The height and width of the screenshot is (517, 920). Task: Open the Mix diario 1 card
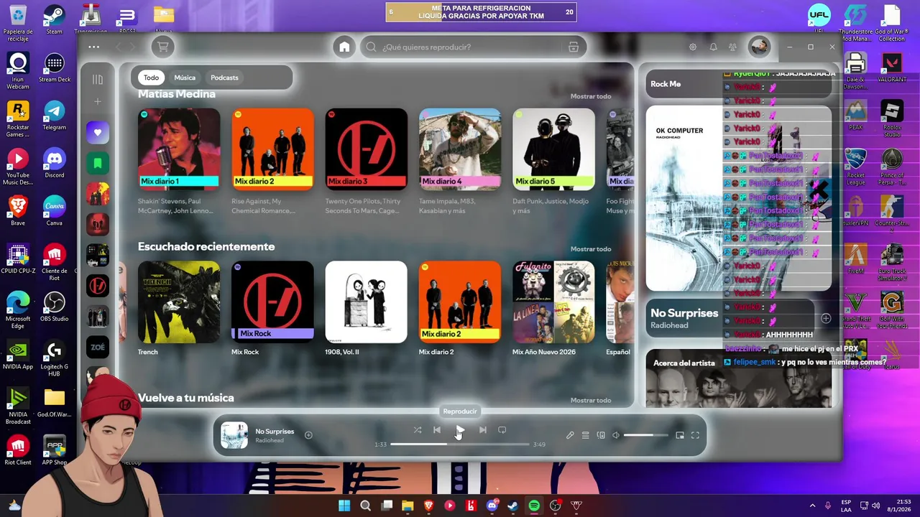click(179, 162)
